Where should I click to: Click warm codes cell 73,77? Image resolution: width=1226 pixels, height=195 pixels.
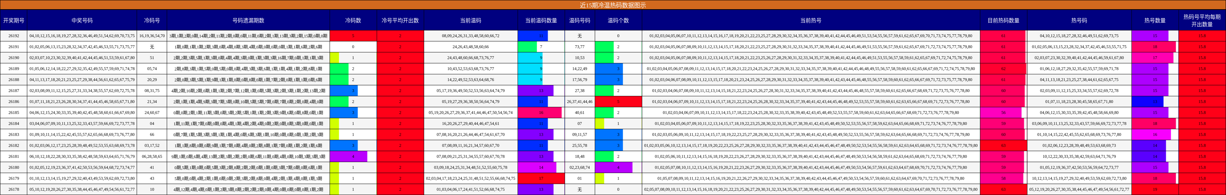click(579, 47)
